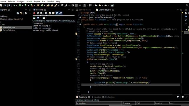This screenshot has height=106, width=189.
Task: Click the Forward navigation arrow
Action: tap(106, 5)
